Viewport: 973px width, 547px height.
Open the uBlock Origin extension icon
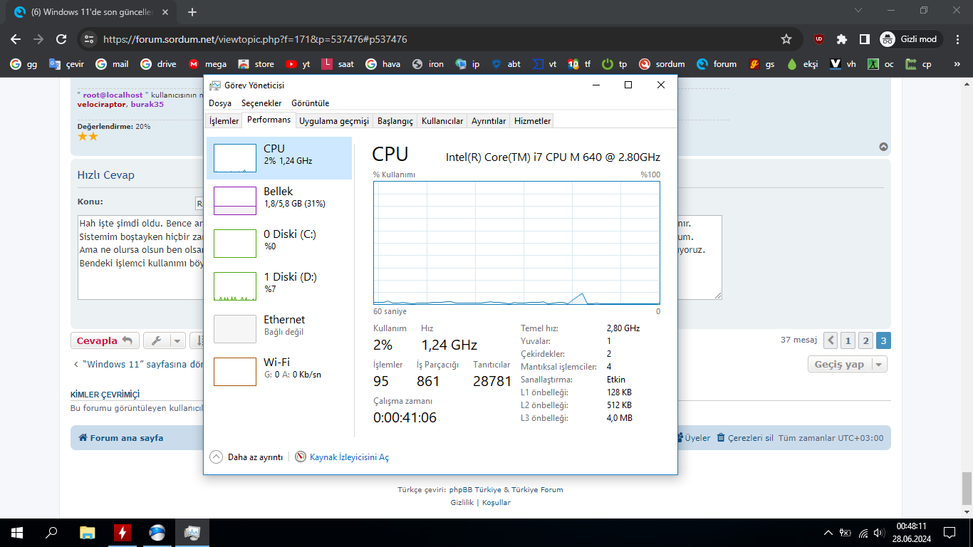(820, 39)
